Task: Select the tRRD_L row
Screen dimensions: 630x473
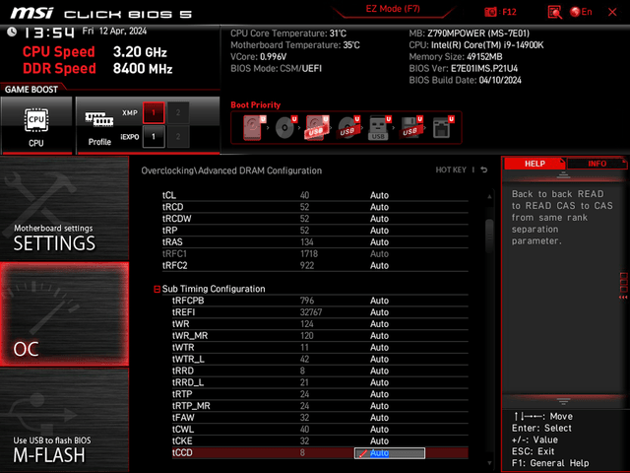Action: 320,382
